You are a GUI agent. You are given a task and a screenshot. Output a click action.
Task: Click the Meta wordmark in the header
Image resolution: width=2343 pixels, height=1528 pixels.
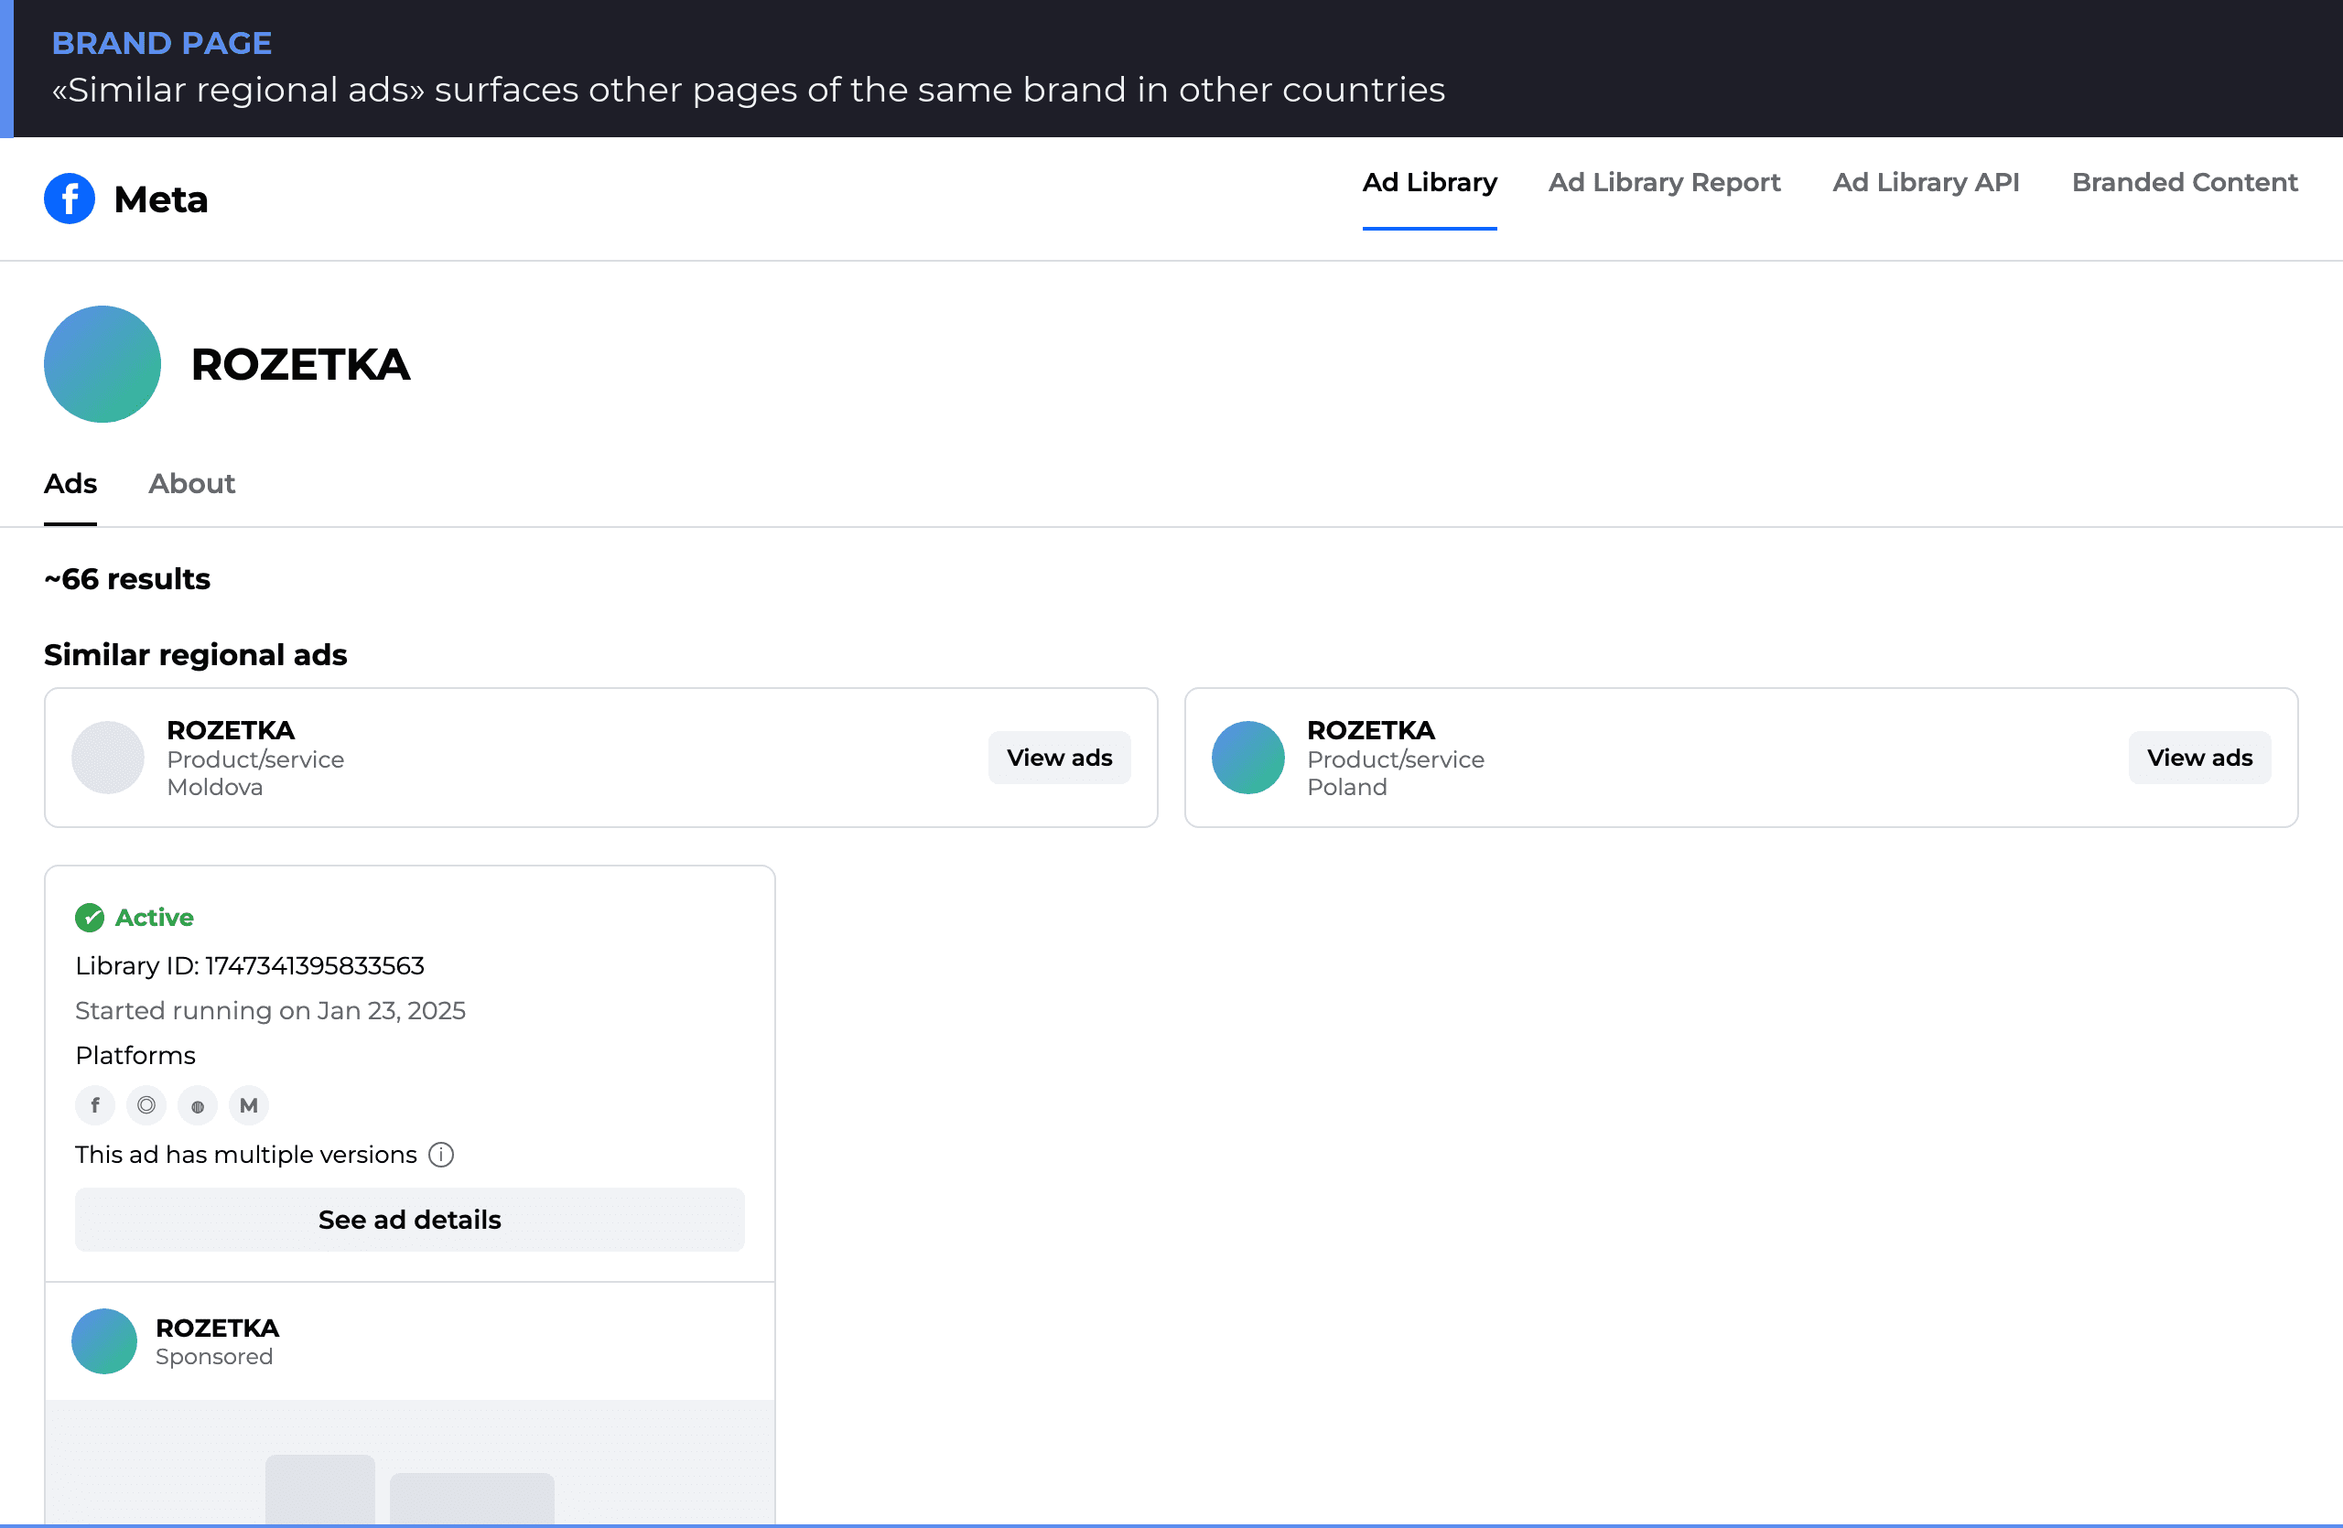pyautogui.click(x=161, y=199)
